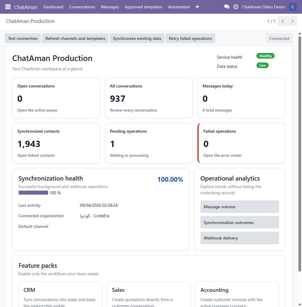Open the Synchronized contacts card
Image resolution: width=302 pixels, height=307 pixels.
pos(56,143)
